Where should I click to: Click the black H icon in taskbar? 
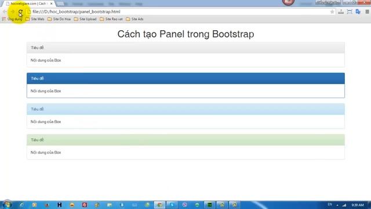[59, 205]
